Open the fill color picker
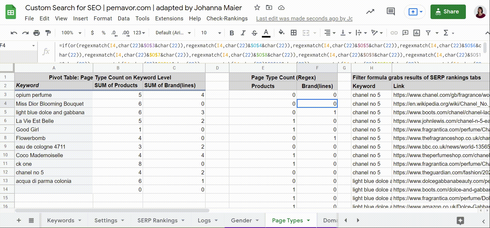This screenshot has height=228, width=490. click(x=281, y=33)
